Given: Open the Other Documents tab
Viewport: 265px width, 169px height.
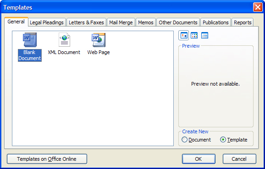Looking at the screenshot, I should 178,22.
